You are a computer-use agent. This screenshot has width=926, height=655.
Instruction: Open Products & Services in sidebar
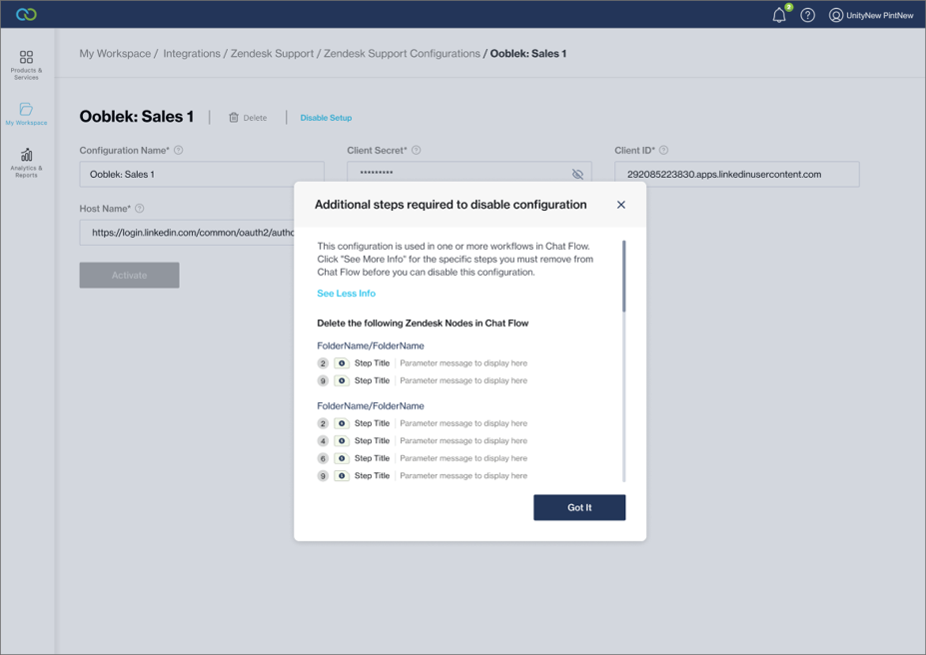[x=26, y=65]
